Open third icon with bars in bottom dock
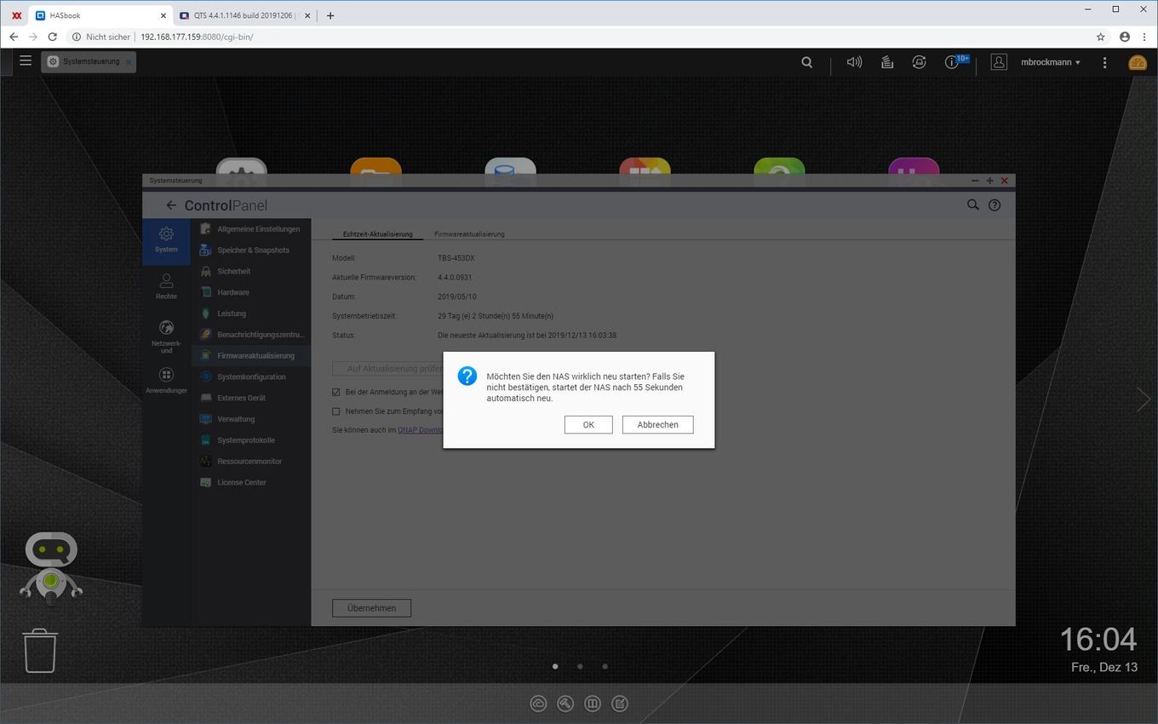The width and height of the screenshot is (1158, 724). [593, 704]
